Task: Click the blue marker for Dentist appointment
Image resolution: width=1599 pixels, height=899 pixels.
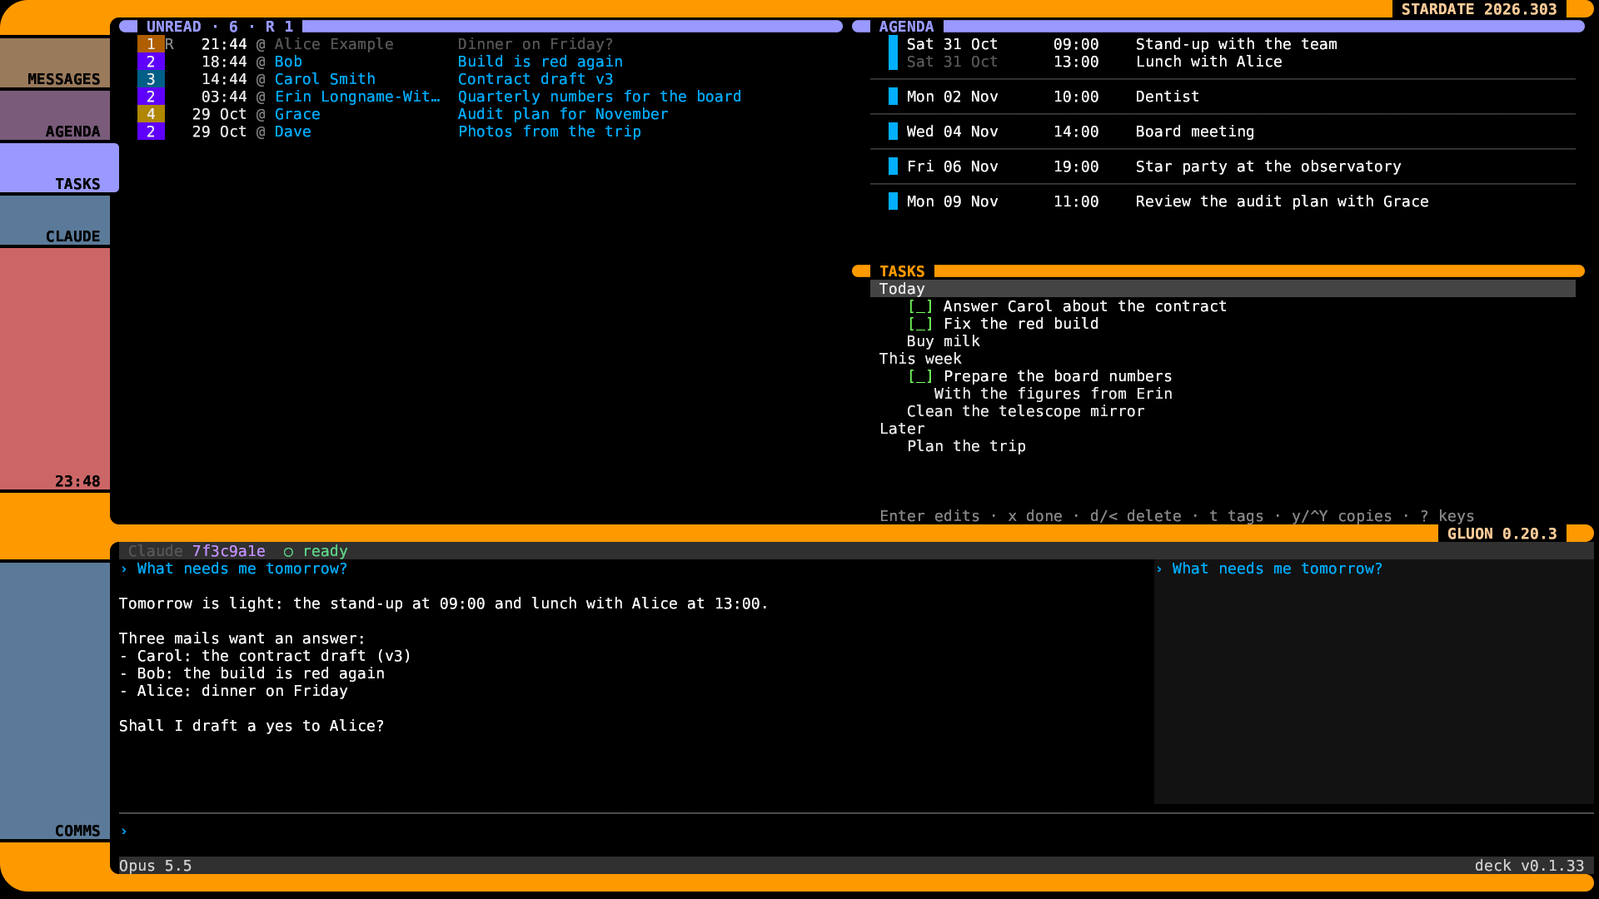Action: click(893, 97)
